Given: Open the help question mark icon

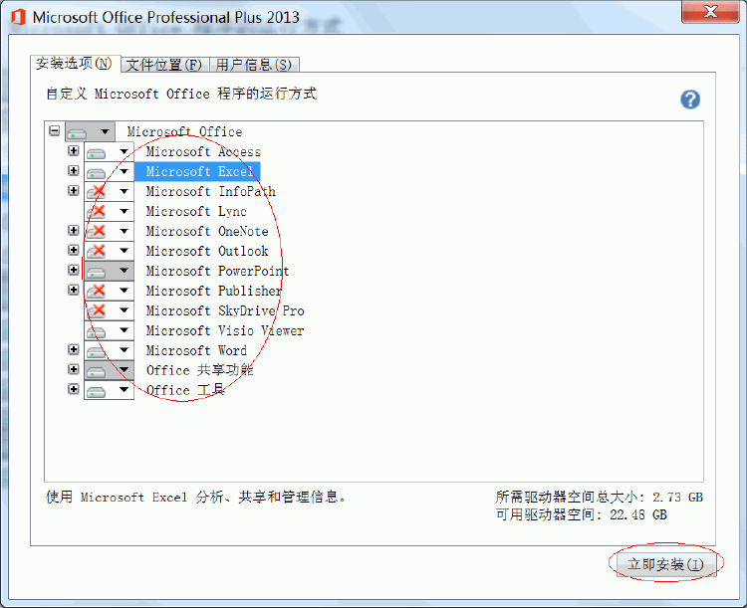Looking at the screenshot, I should [690, 100].
